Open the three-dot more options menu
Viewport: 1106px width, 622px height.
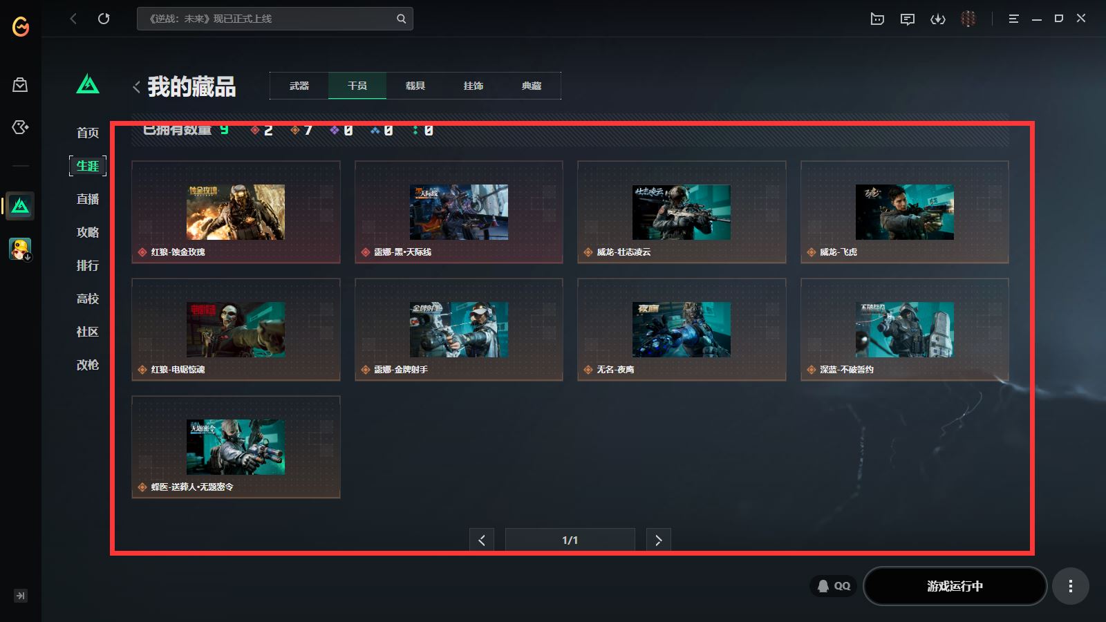coord(1070,586)
